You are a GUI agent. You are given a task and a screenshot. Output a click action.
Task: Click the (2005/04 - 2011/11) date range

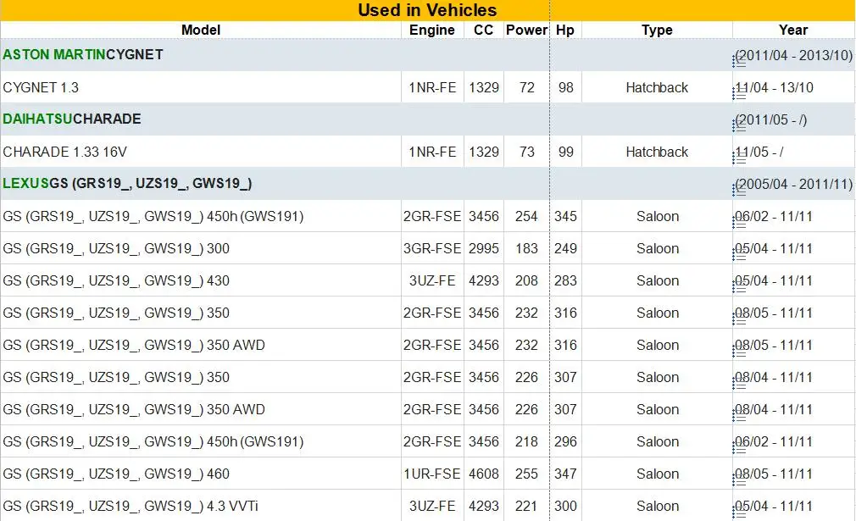[794, 184]
